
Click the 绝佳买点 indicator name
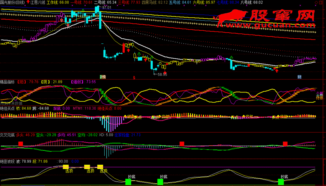[7, 109]
